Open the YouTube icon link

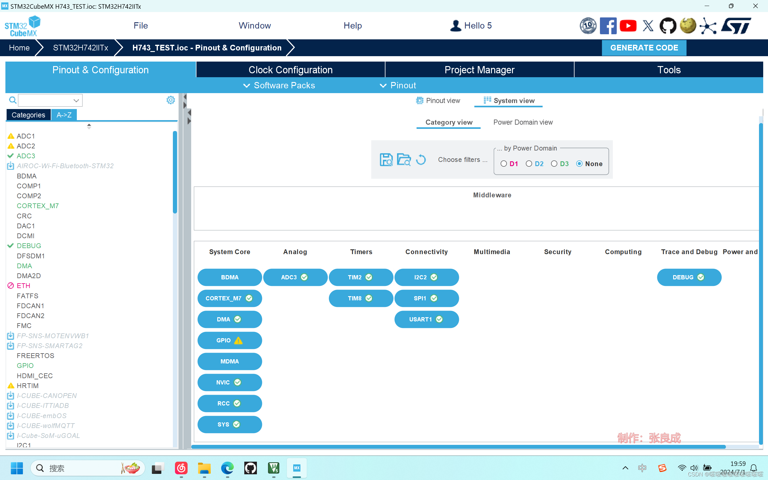click(628, 26)
